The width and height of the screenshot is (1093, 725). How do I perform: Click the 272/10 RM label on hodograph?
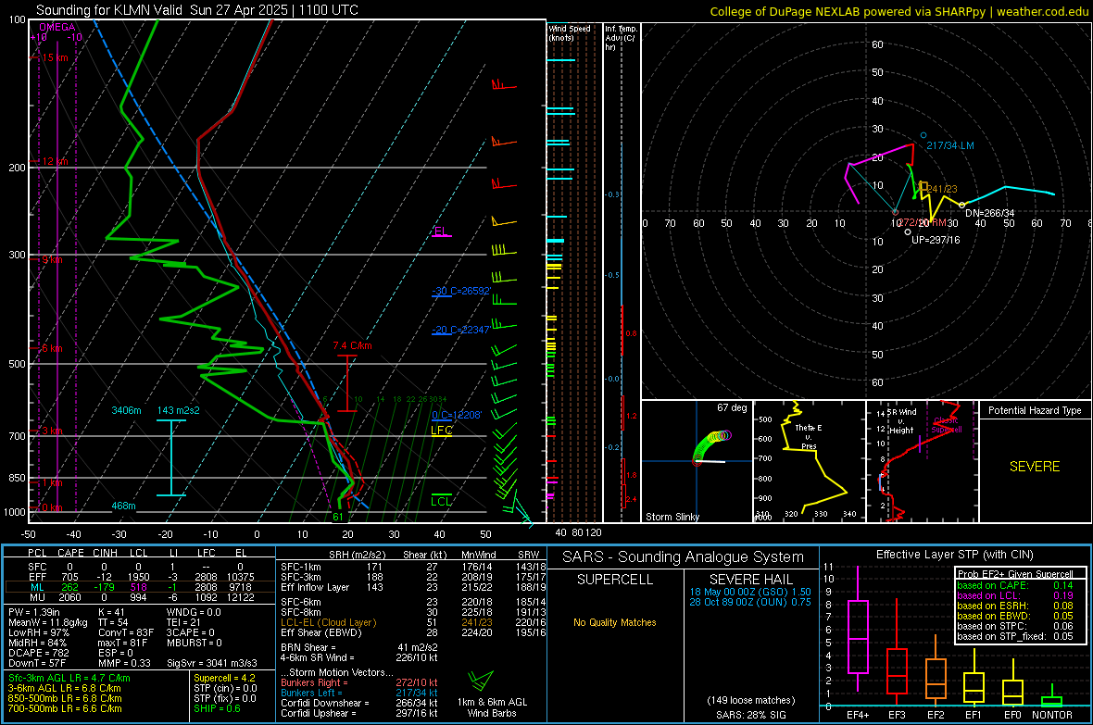click(923, 222)
